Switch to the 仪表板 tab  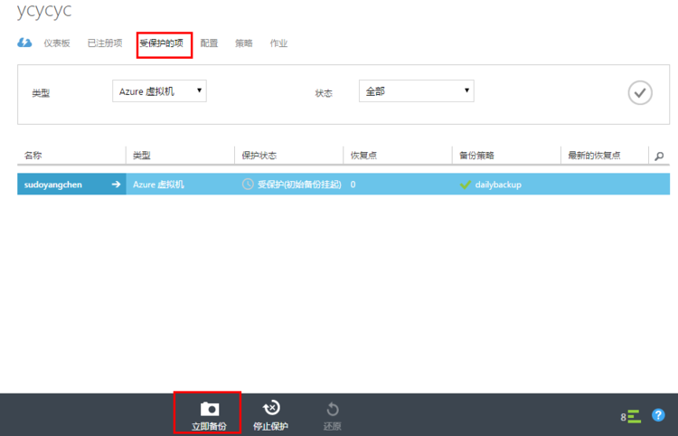point(57,43)
